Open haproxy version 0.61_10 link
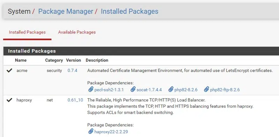The width and height of the screenshot is (279, 137). point(75,100)
